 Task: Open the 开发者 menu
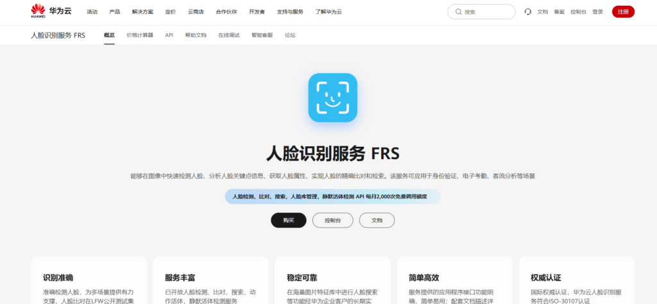pos(257,12)
